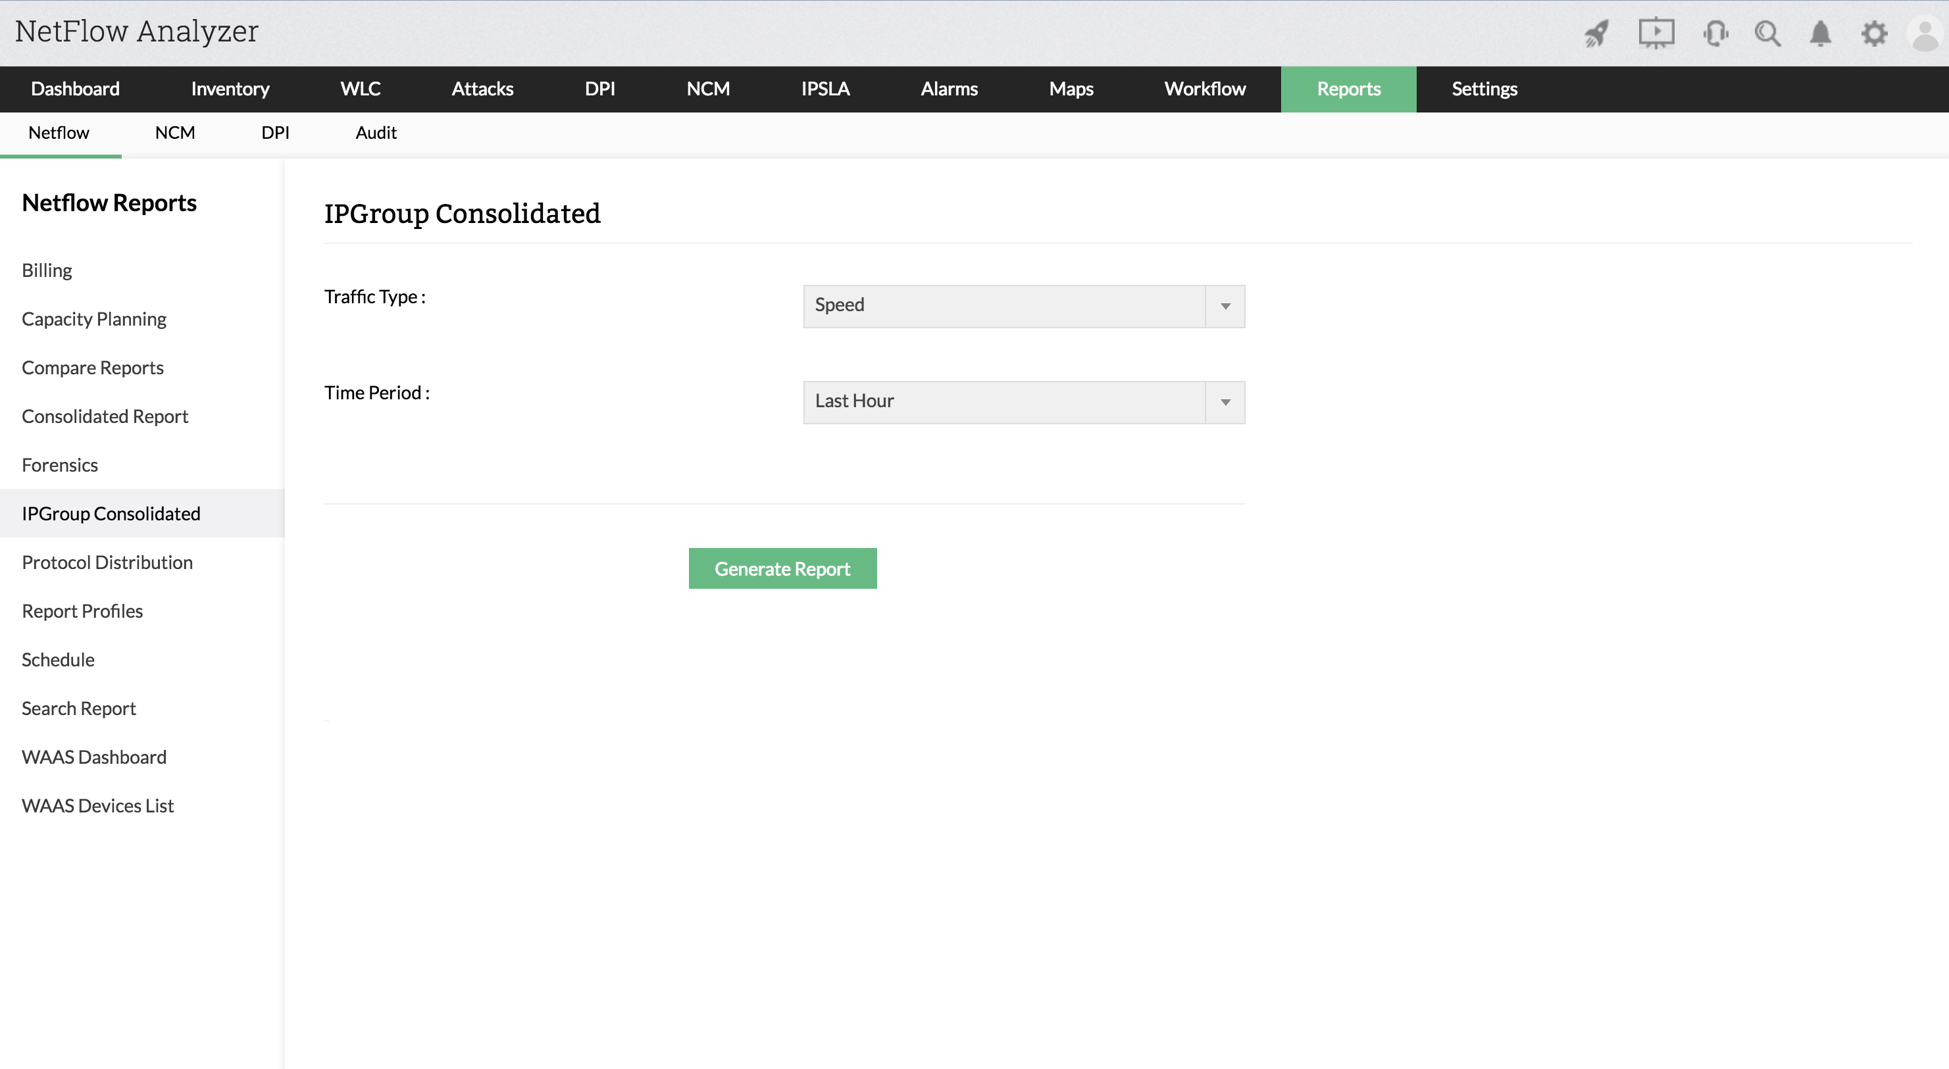1949x1069 pixels.
Task: Select Protocol Distribution in the sidebar
Action: click(107, 562)
